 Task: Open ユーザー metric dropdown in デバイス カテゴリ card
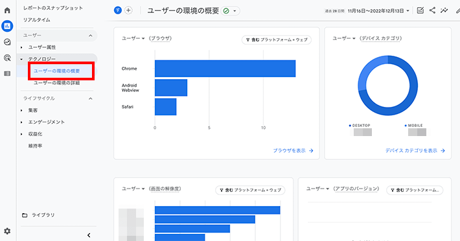(344, 38)
